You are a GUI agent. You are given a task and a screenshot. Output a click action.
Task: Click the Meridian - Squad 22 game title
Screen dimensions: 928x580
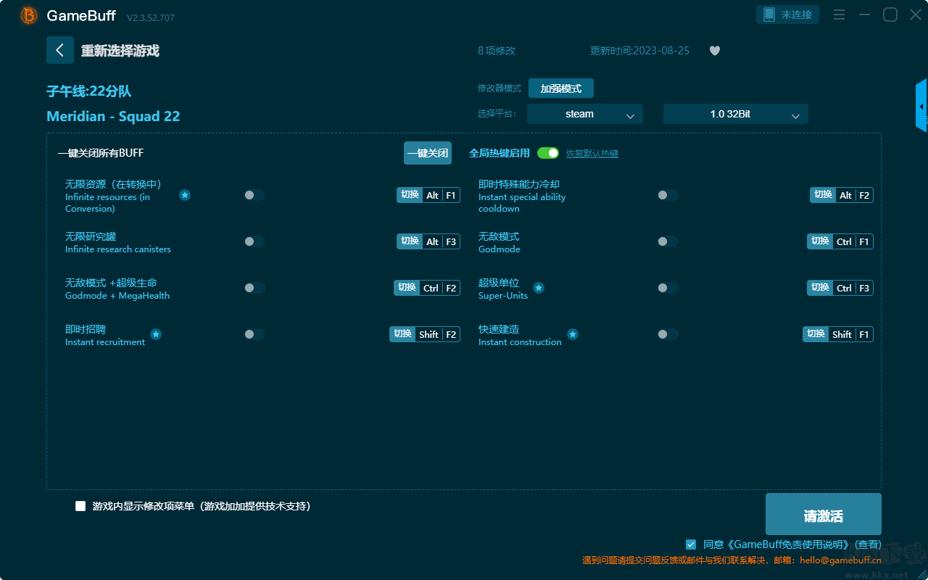click(x=113, y=116)
